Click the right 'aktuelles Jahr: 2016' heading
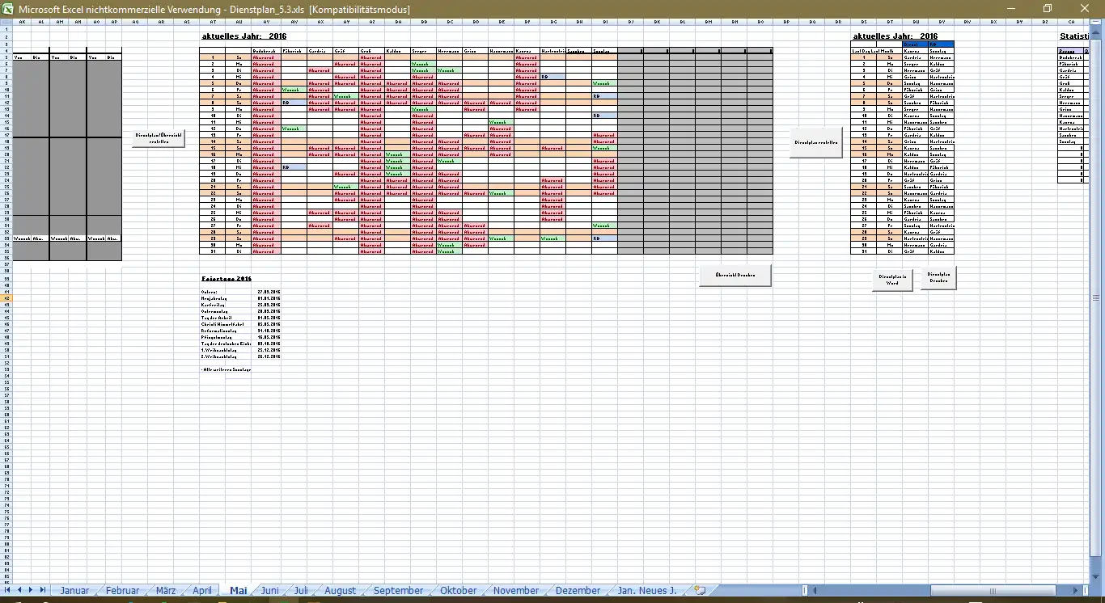The image size is (1105, 603). point(895,36)
